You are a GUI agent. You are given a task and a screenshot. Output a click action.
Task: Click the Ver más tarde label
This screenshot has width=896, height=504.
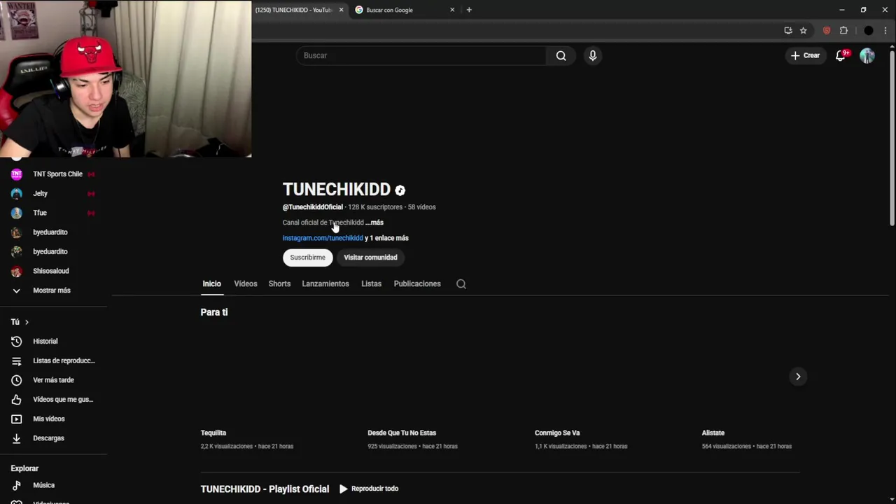[53, 380]
